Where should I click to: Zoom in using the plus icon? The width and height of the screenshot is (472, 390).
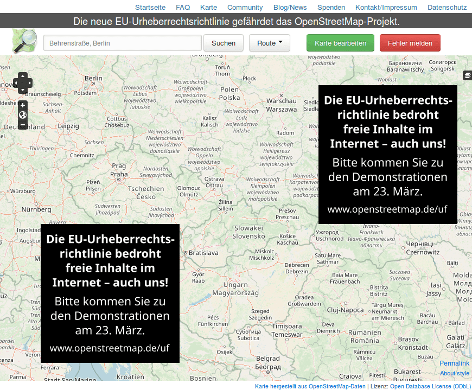23,105
